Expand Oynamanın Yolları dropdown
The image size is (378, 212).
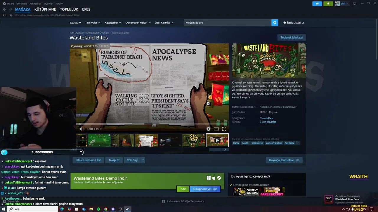pos(138,23)
